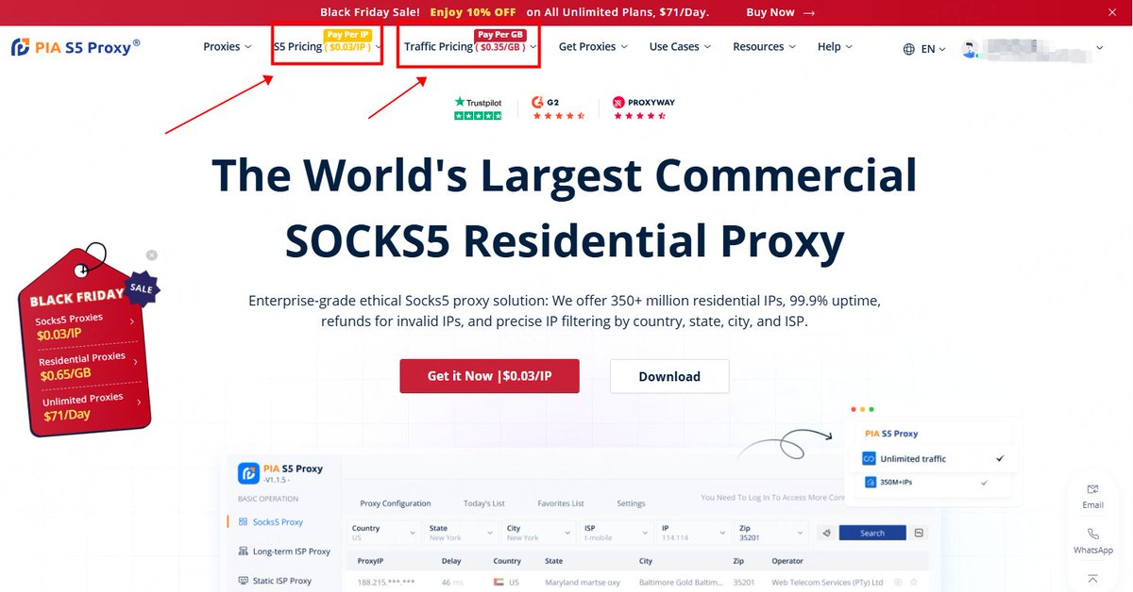Screen dimensions: 1133x592
Task: Switch to Settings tab
Action: (631, 503)
